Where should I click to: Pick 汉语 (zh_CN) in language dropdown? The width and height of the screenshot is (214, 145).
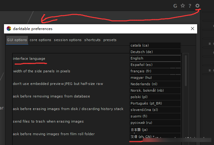click(155, 136)
